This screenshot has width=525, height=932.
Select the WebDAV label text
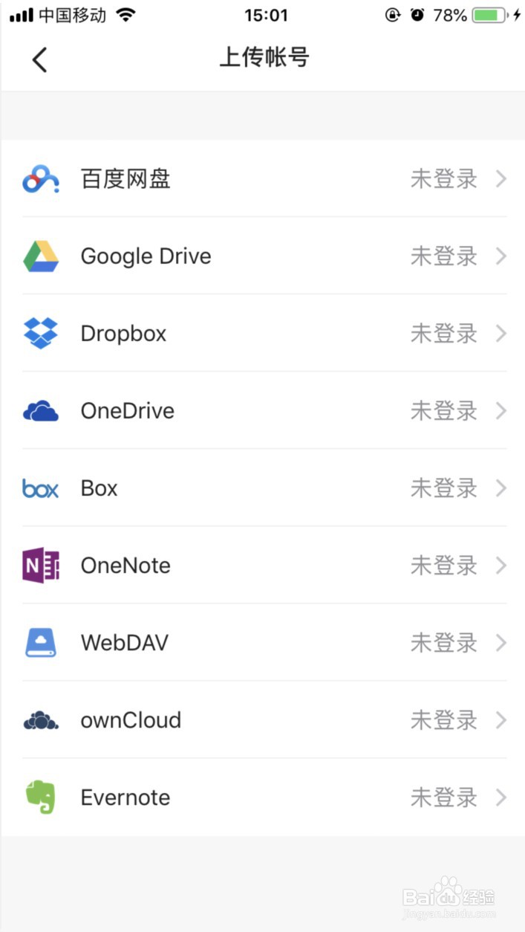(124, 643)
